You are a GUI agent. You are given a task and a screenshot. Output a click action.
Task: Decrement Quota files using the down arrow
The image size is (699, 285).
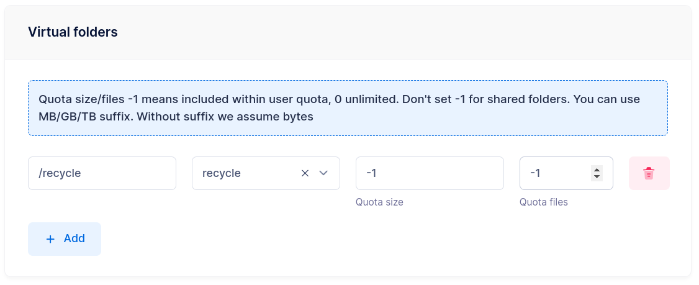pos(597,177)
